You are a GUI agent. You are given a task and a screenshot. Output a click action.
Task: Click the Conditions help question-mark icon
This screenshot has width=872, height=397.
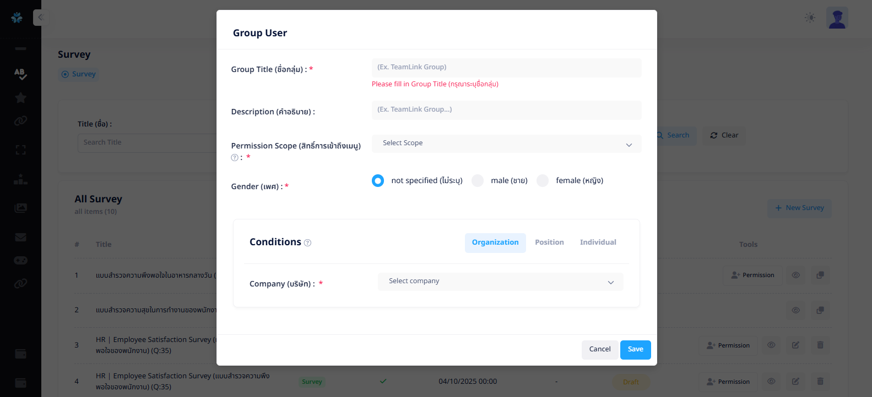[x=308, y=242]
